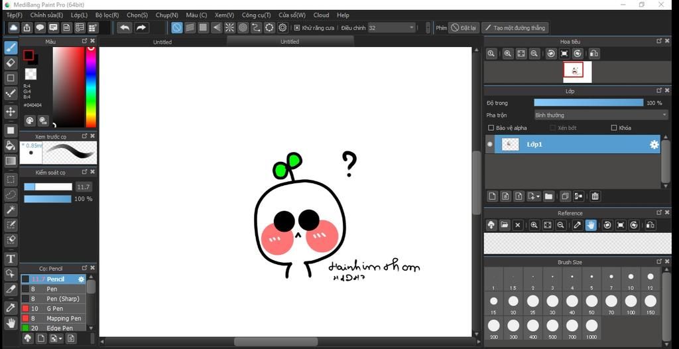Enable the grid snap guide

[203, 28]
